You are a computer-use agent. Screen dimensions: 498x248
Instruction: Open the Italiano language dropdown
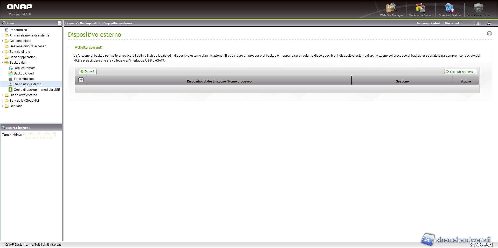489,24
